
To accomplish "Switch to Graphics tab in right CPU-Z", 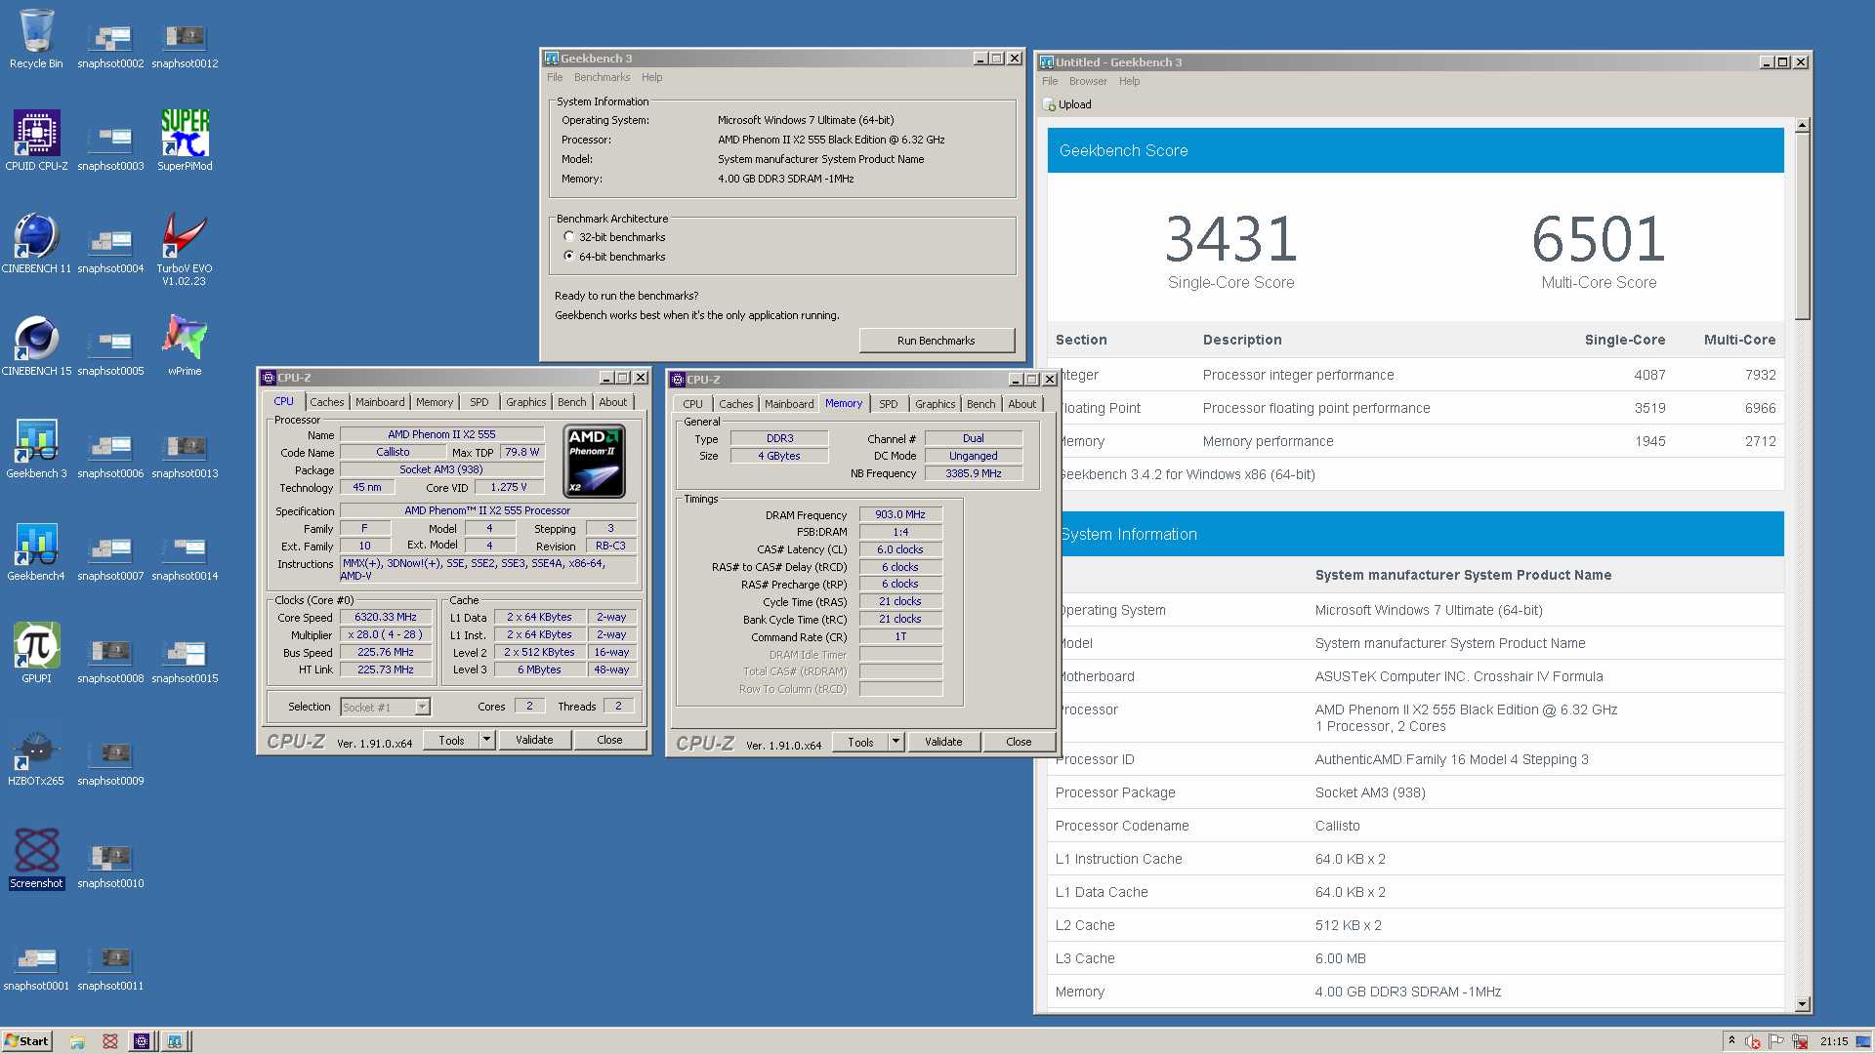I will pyautogui.click(x=935, y=404).
